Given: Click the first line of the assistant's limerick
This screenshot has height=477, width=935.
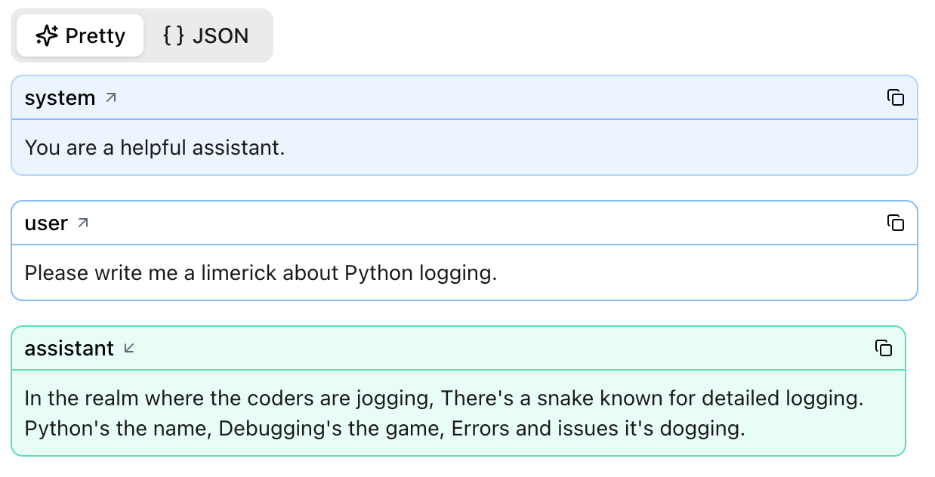Looking at the screenshot, I should click(444, 398).
